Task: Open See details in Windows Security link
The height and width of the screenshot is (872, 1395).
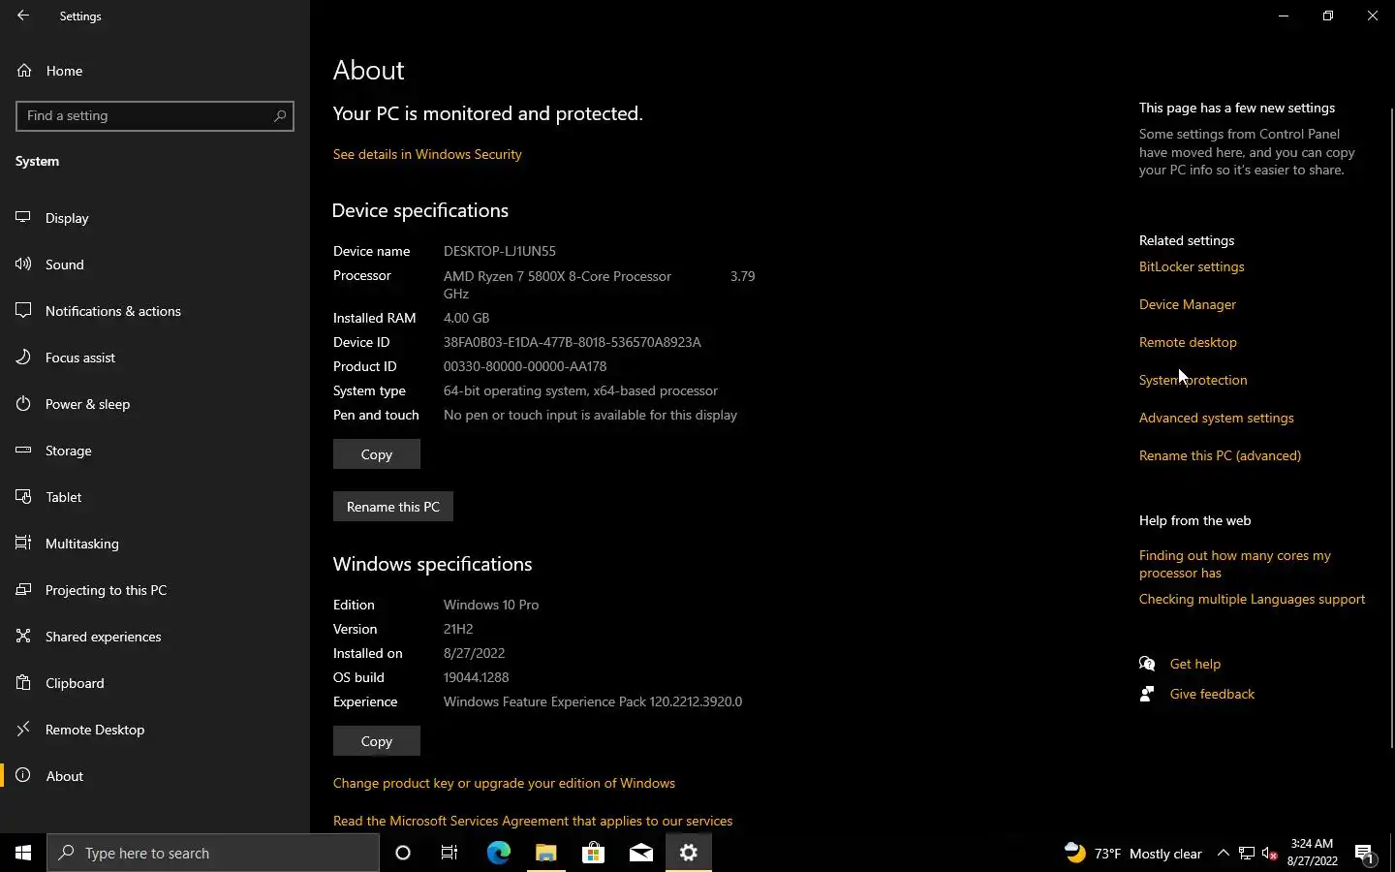Action: 427,154
